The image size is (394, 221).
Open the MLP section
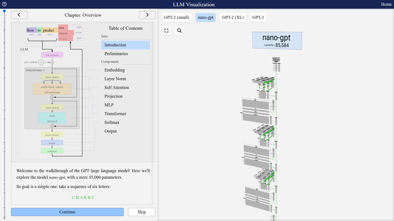[126, 105]
